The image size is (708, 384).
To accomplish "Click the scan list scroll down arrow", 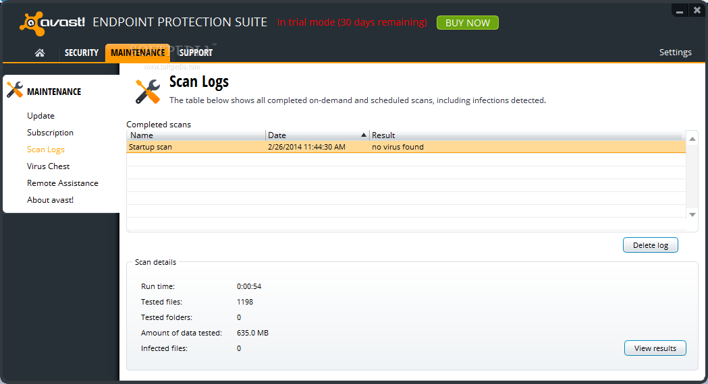I will 692,215.
